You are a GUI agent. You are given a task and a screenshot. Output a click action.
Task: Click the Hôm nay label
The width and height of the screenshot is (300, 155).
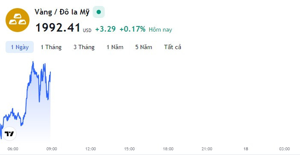pyautogui.click(x=160, y=29)
